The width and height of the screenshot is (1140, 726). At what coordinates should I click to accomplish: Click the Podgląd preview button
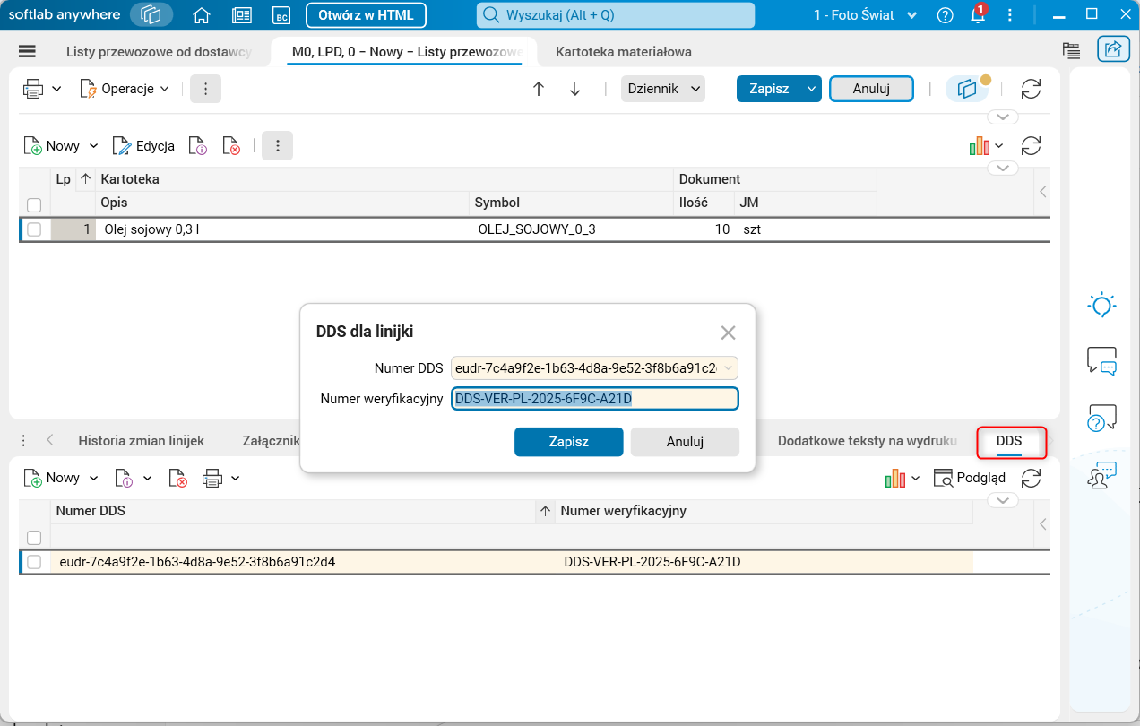[x=970, y=479]
